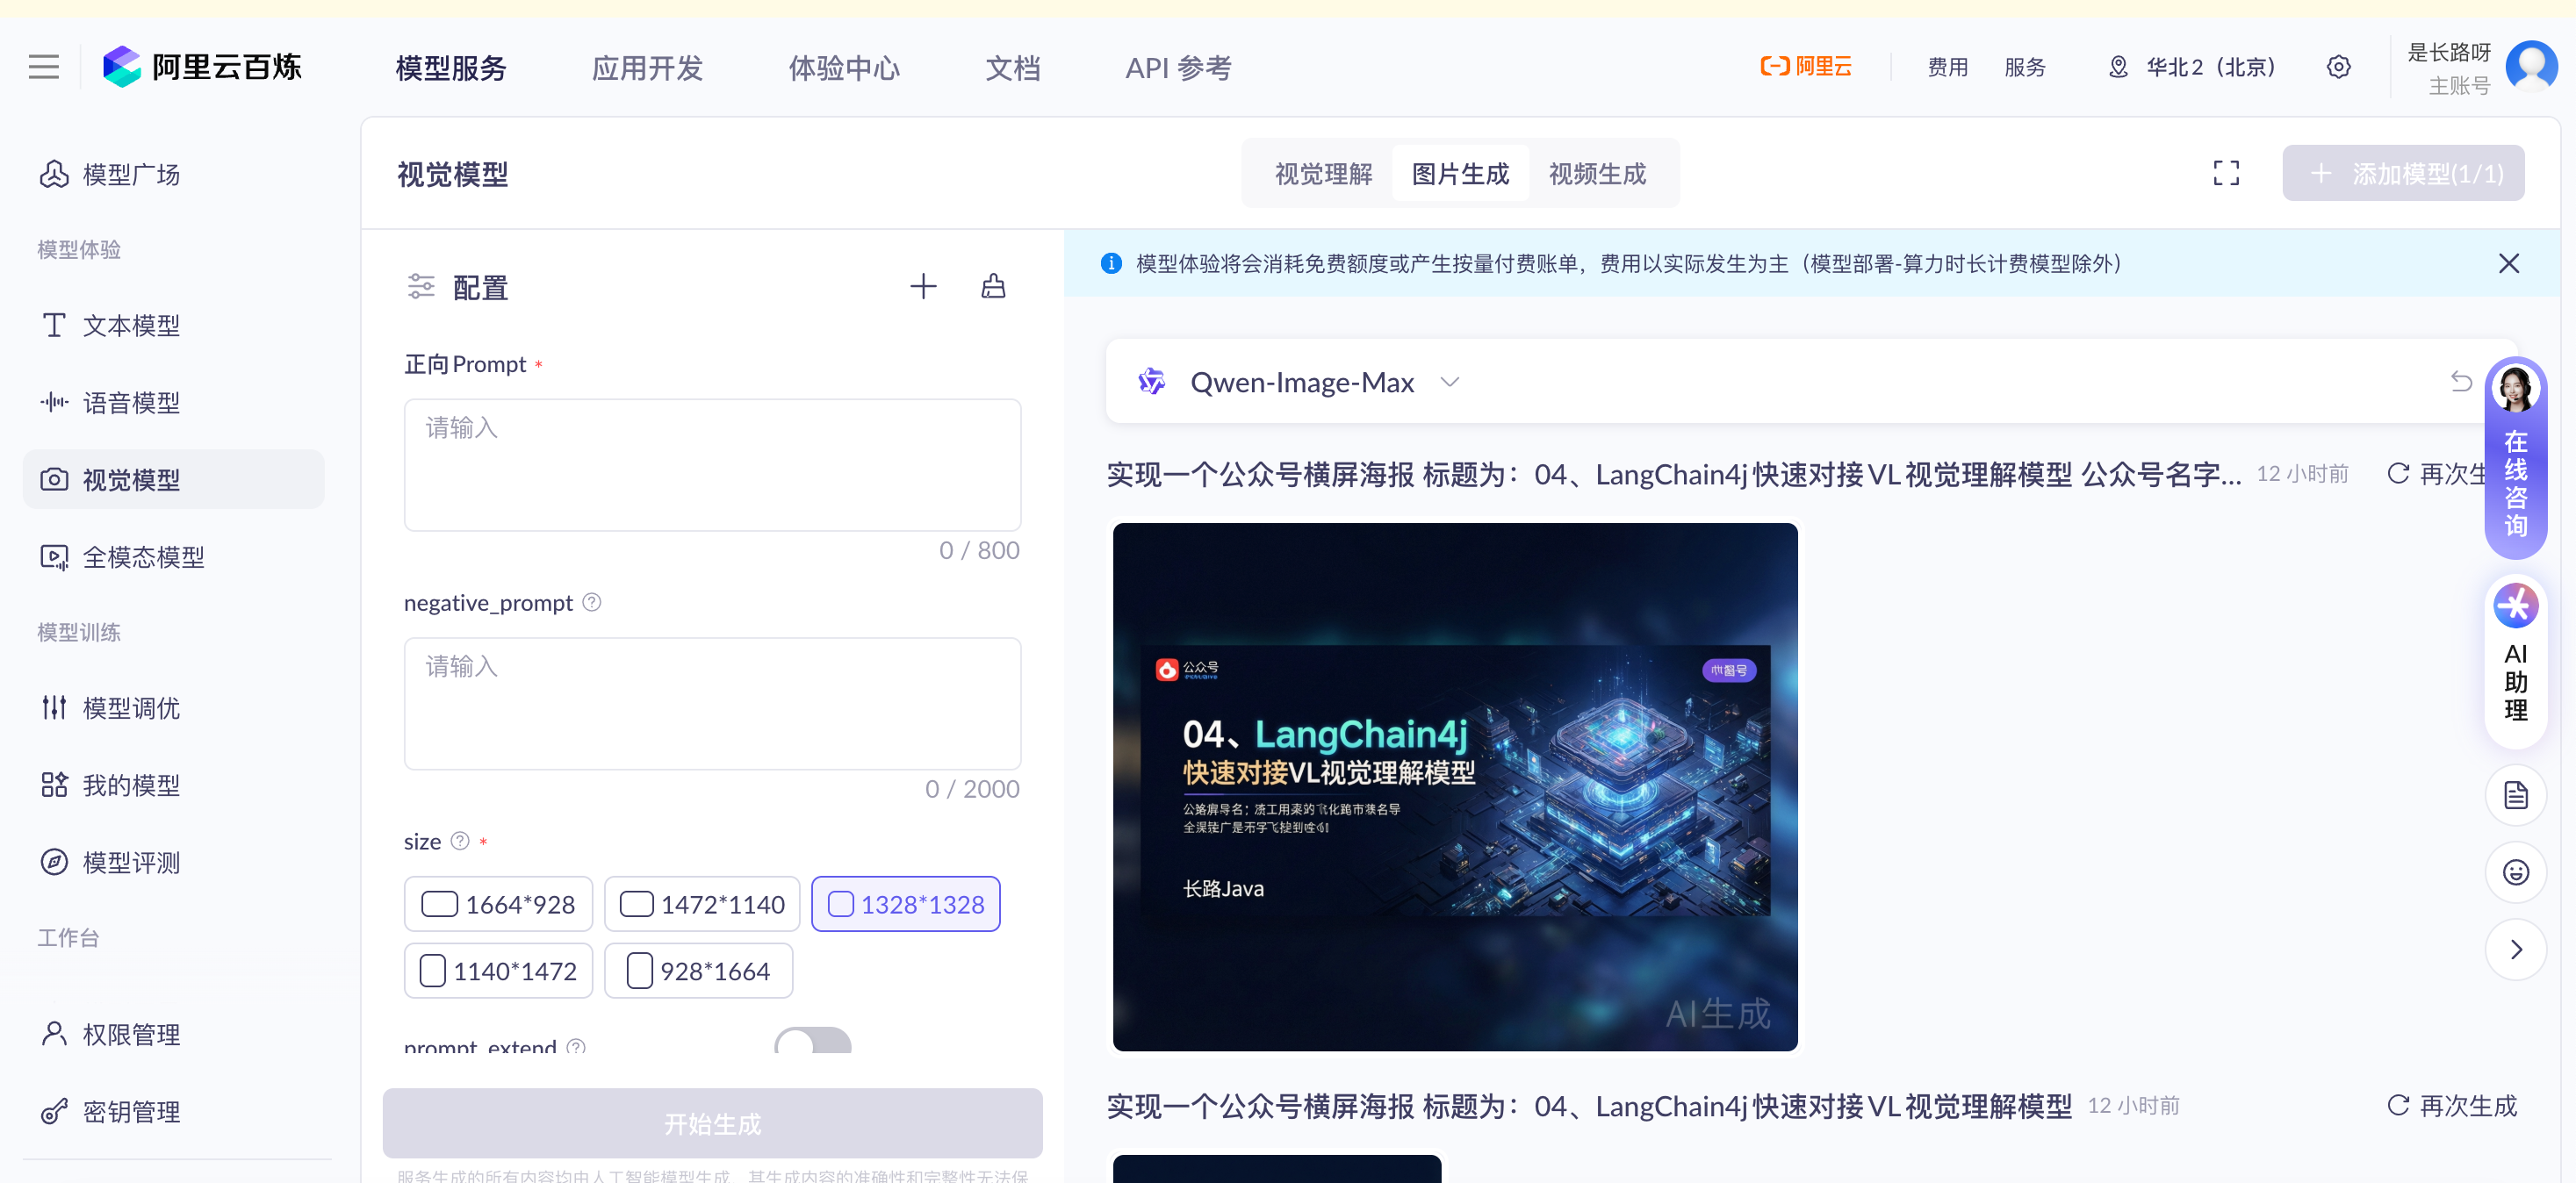Click the undo arrow icon beside Qwen-Image-Max

point(2460,381)
